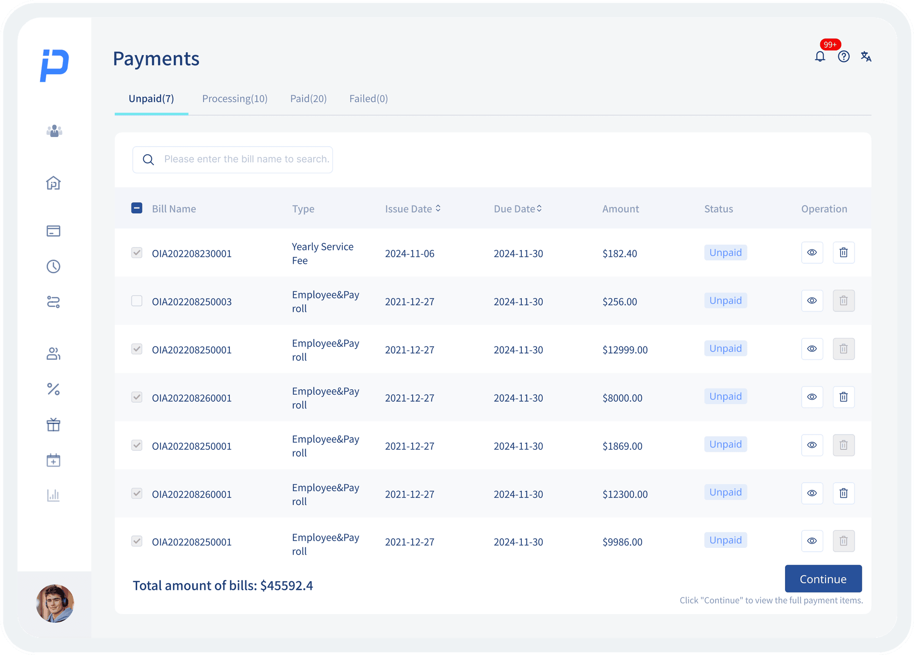Open the payments card sidebar icon
The image size is (914, 655).
coord(53,231)
